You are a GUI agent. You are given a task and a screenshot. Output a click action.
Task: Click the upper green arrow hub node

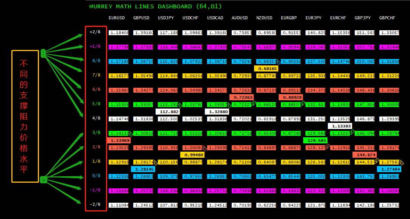tap(43, 54)
